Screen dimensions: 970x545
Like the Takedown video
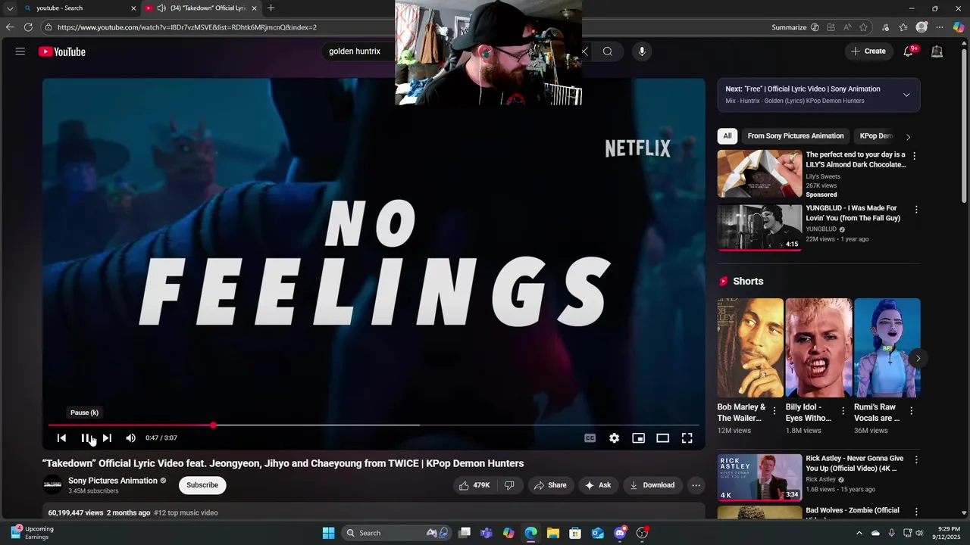[474, 485]
